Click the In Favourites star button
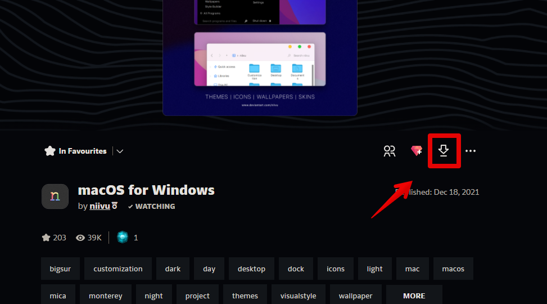Image resolution: width=547 pixels, height=304 pixels. click(76, 151)
